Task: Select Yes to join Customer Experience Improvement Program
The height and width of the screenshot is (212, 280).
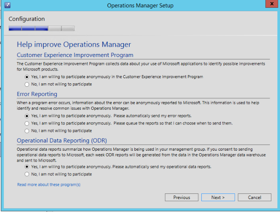Action: click(27, 77)
